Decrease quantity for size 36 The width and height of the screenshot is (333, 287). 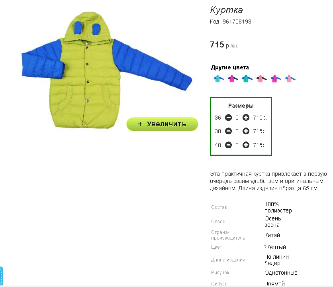[228, 118]
